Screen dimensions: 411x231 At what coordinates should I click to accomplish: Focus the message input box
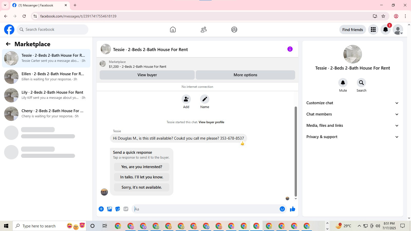pyautogui.click(x=206, y=209)
